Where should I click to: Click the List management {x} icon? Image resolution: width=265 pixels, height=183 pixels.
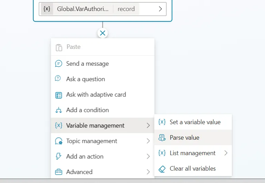[x=162, y=153]
